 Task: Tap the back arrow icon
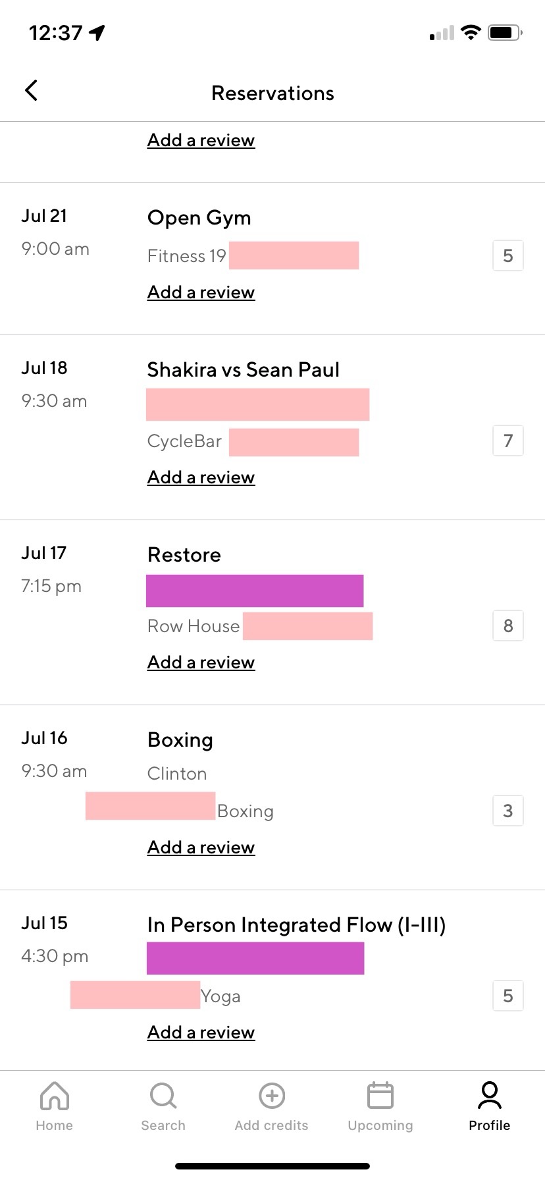click(x=31, y=91)
